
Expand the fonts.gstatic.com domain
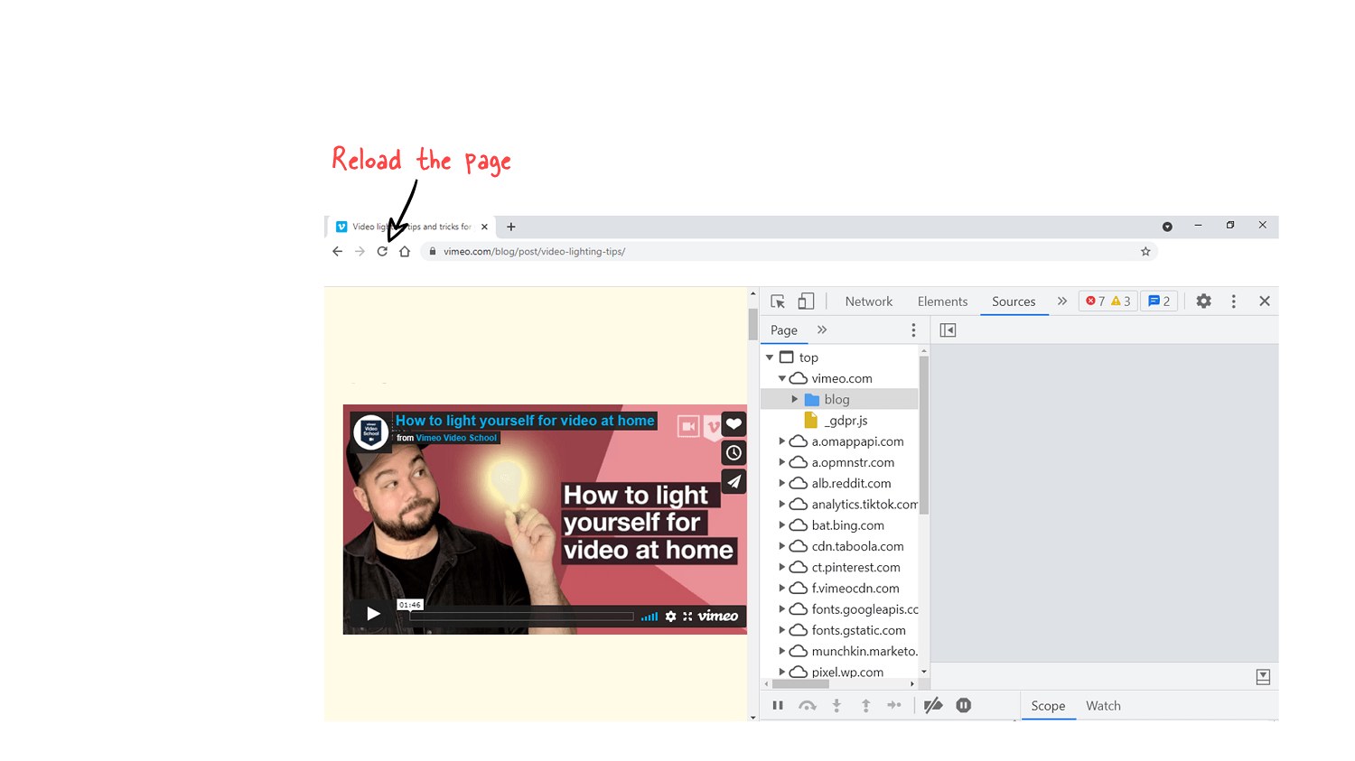click(782, 630)
